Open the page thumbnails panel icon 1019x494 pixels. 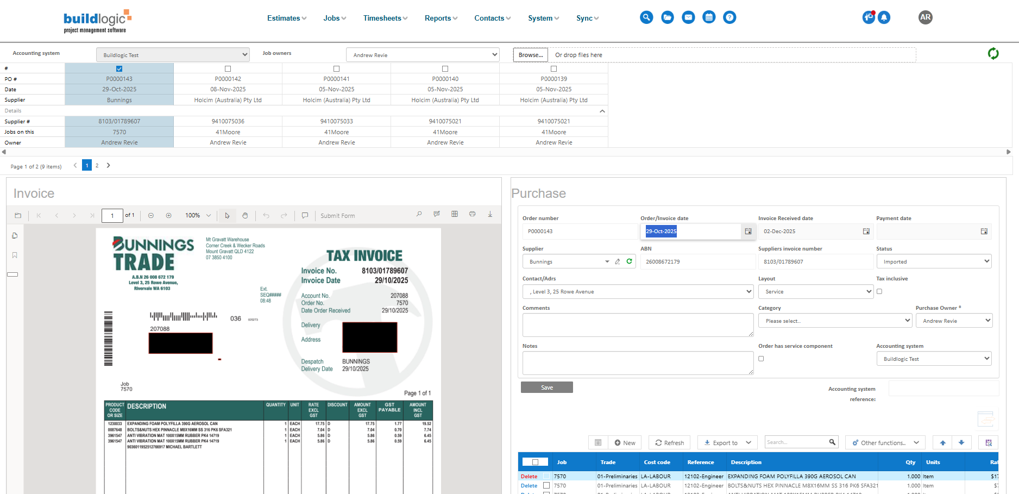point(15,235)
